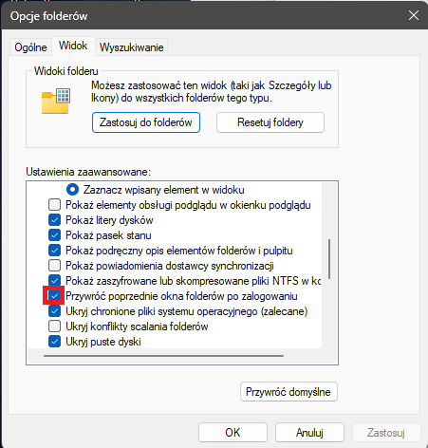The width and height of the screenshot is (428, 448).
Task: Select Zaznacz wpisany element w widoku radio
Action: point(73,190)
